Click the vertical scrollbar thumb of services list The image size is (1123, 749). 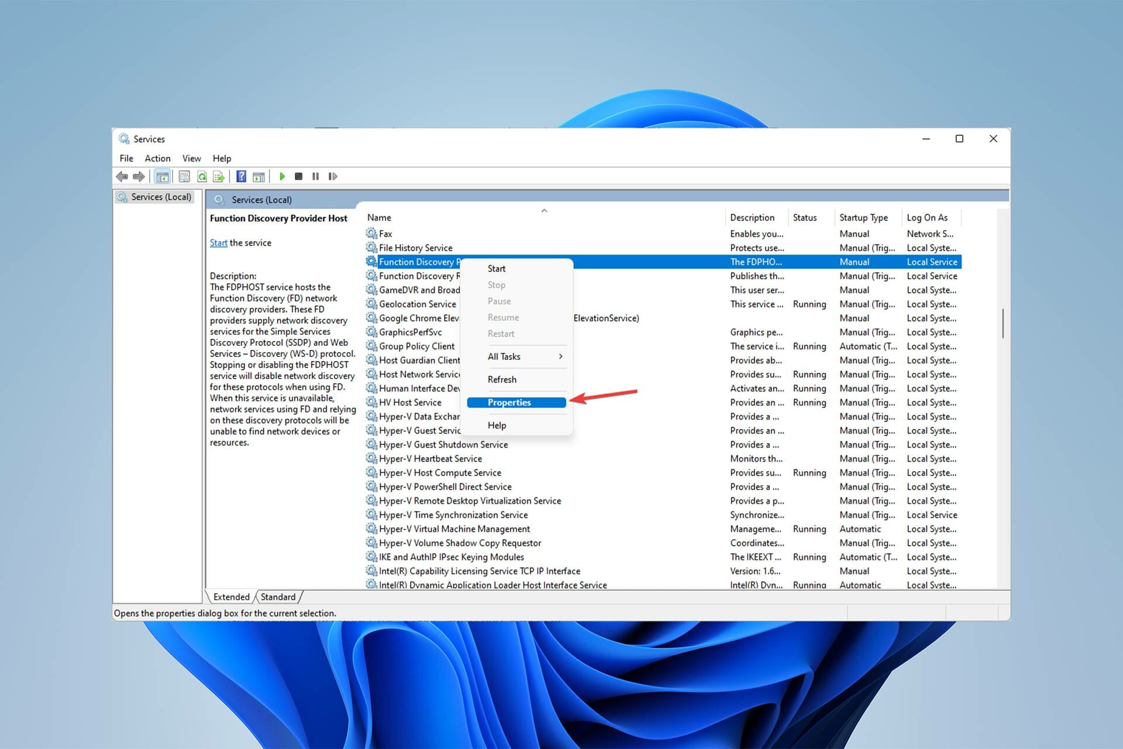coord(1003,323)
